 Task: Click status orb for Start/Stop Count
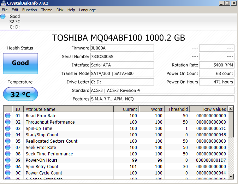8,135
